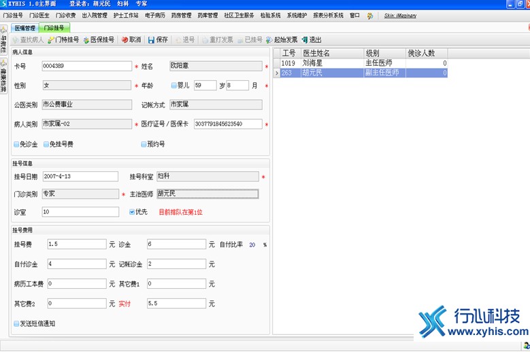Click the 姓名 name field
Screen dimensions: 530x352
(x=216, y=66)
